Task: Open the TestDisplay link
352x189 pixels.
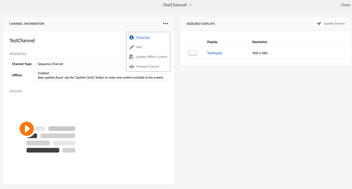Action: pyautogui.click(x=214, y=53)
